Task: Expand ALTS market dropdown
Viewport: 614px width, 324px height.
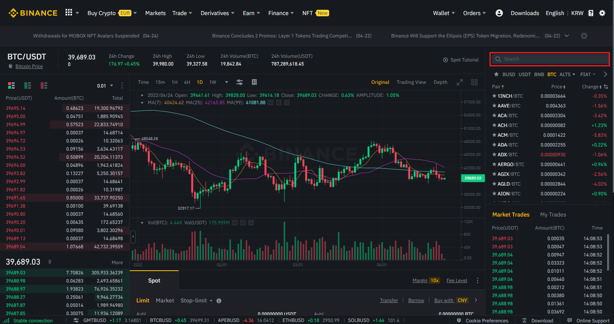Action: (x=567, y=74)
